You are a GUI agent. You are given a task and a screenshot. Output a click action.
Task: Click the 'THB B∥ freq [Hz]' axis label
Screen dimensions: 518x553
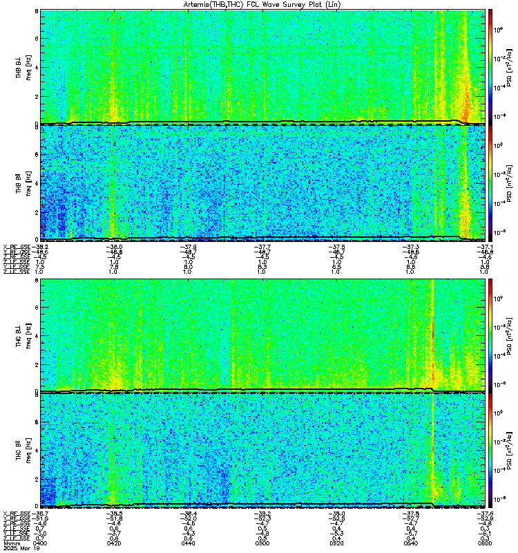pos(23,183)
